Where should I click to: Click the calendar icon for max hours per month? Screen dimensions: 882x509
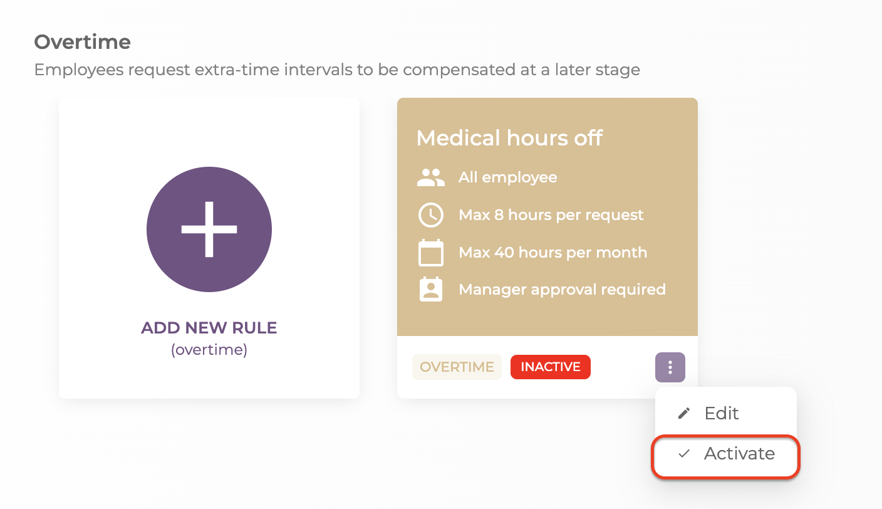[430, 253]
